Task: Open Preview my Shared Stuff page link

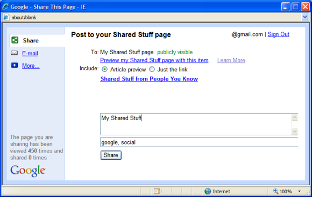Action: 154,60
